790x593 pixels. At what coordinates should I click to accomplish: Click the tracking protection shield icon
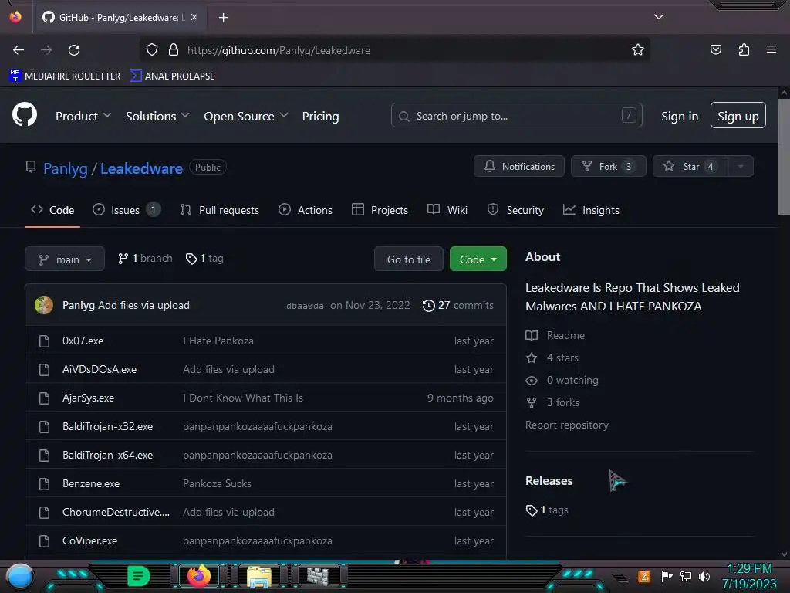(x=152, y=49)
